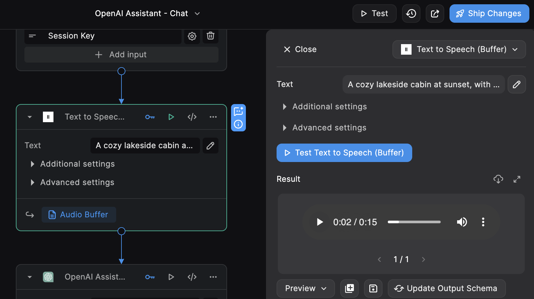Viewport: 534px width, 299px height.
Task: Click key icon on Text to Speech node
Action: pyautogui.click(x=150, y=117)
